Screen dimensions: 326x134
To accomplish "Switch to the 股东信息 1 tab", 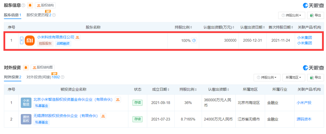I will pos(12,15).
